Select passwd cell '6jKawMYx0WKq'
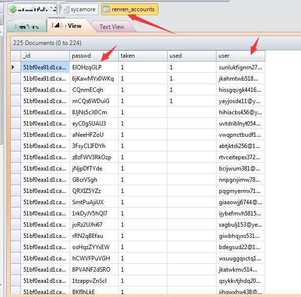Image resolution: width=301 pixels, height=297 pixels. coord(94,79)
